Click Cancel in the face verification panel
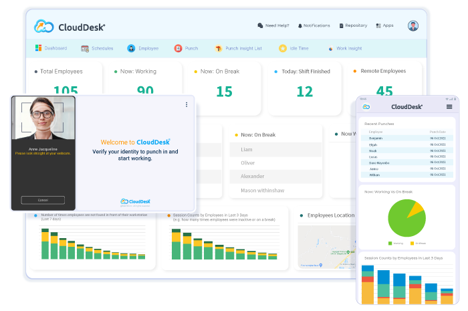Image resolution: width=468 pixels, height=311 pixels. (x=43, y=200)
